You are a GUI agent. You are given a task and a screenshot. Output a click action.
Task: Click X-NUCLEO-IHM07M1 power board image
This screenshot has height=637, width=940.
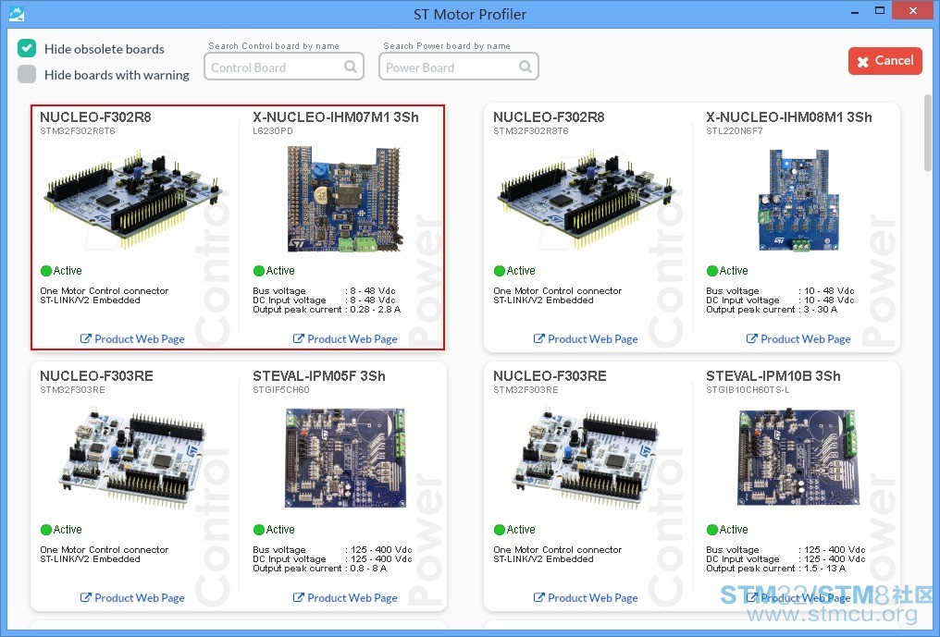pyautogui.click(x=343, y=200)
